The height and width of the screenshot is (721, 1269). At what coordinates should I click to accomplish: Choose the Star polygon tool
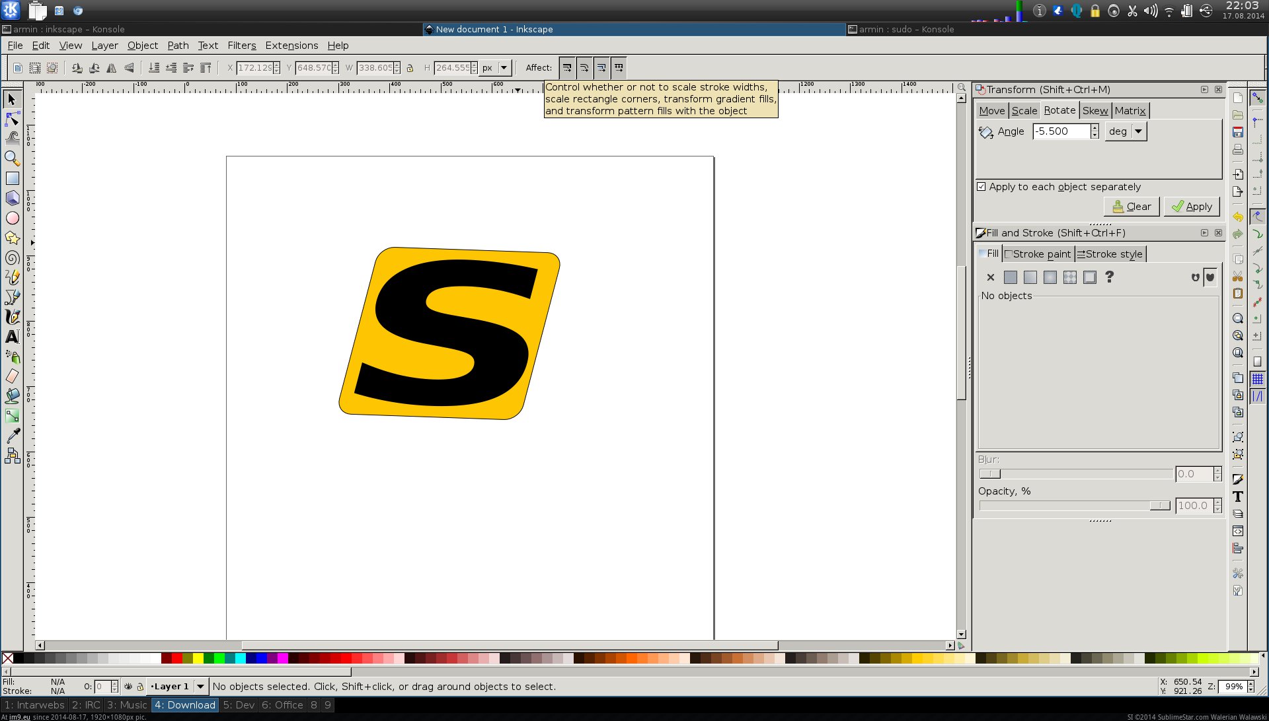tap(12, 238)
